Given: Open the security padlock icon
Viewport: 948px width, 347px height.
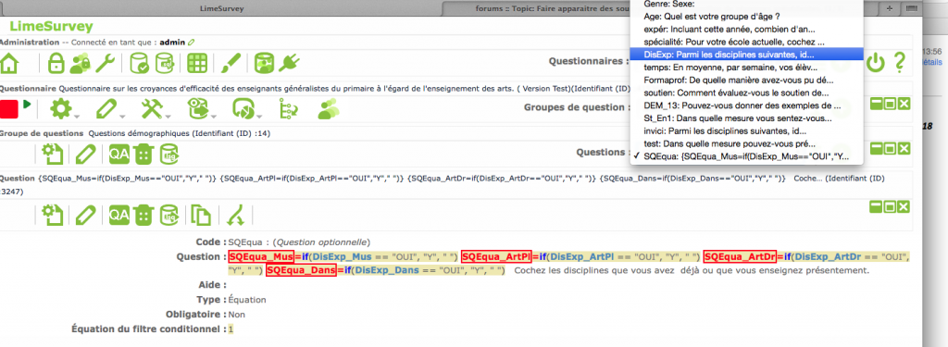Looking at the screenshot, I should click(56, 62).
